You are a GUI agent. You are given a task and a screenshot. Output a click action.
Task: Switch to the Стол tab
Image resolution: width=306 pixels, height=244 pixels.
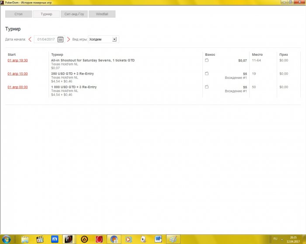pos(18,14)
